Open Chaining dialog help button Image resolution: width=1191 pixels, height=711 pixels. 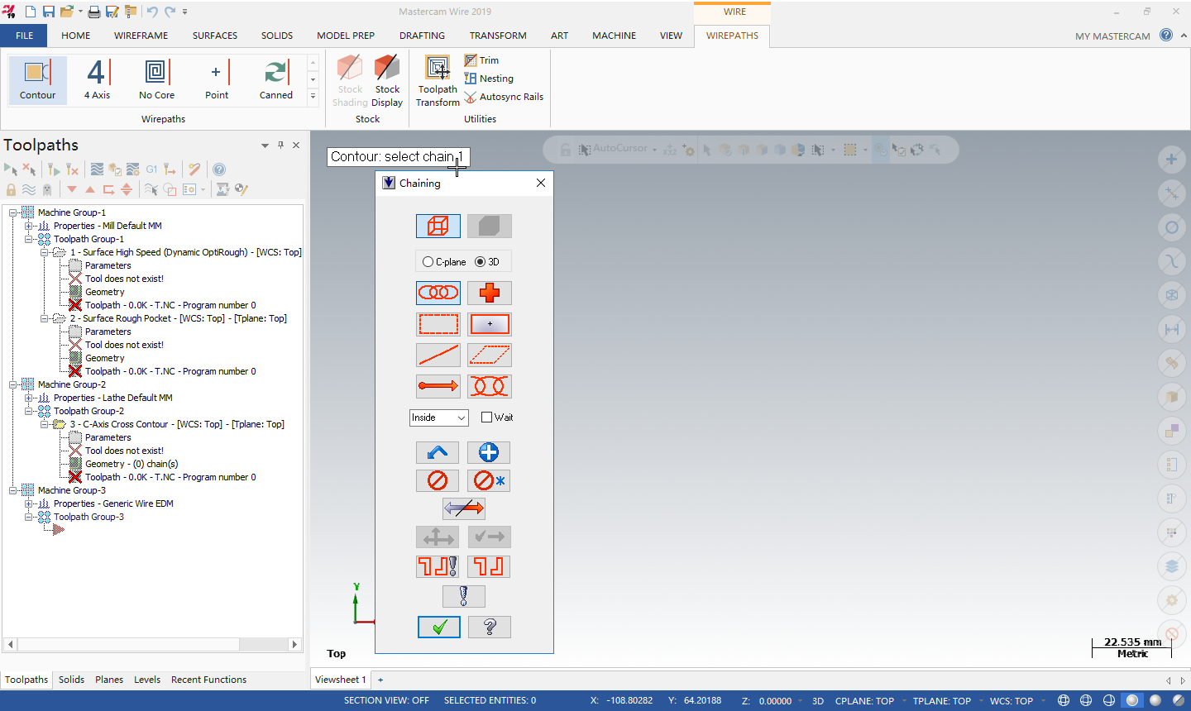[x=490, y=627]
